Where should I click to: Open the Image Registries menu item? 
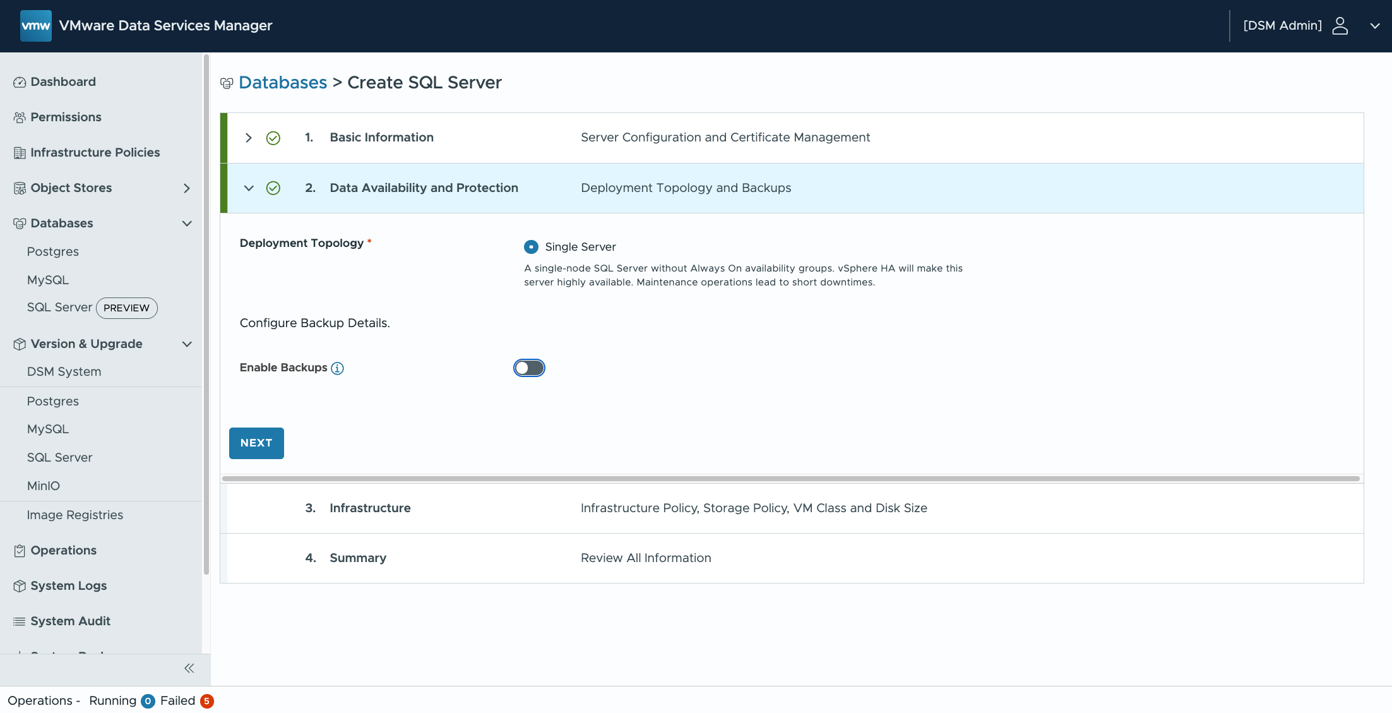click(75, 515)
